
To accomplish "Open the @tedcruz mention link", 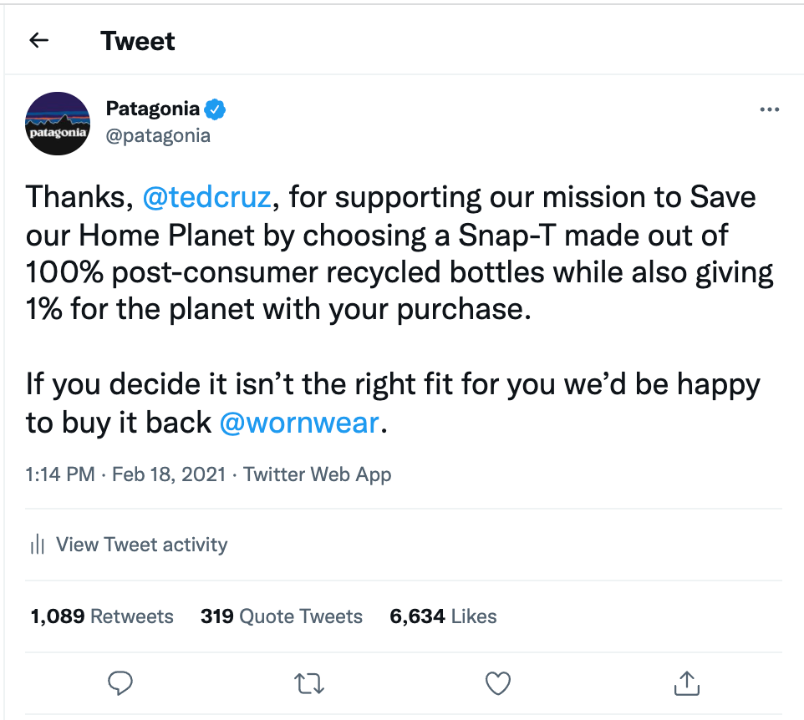I will click(x=206, y=197).
